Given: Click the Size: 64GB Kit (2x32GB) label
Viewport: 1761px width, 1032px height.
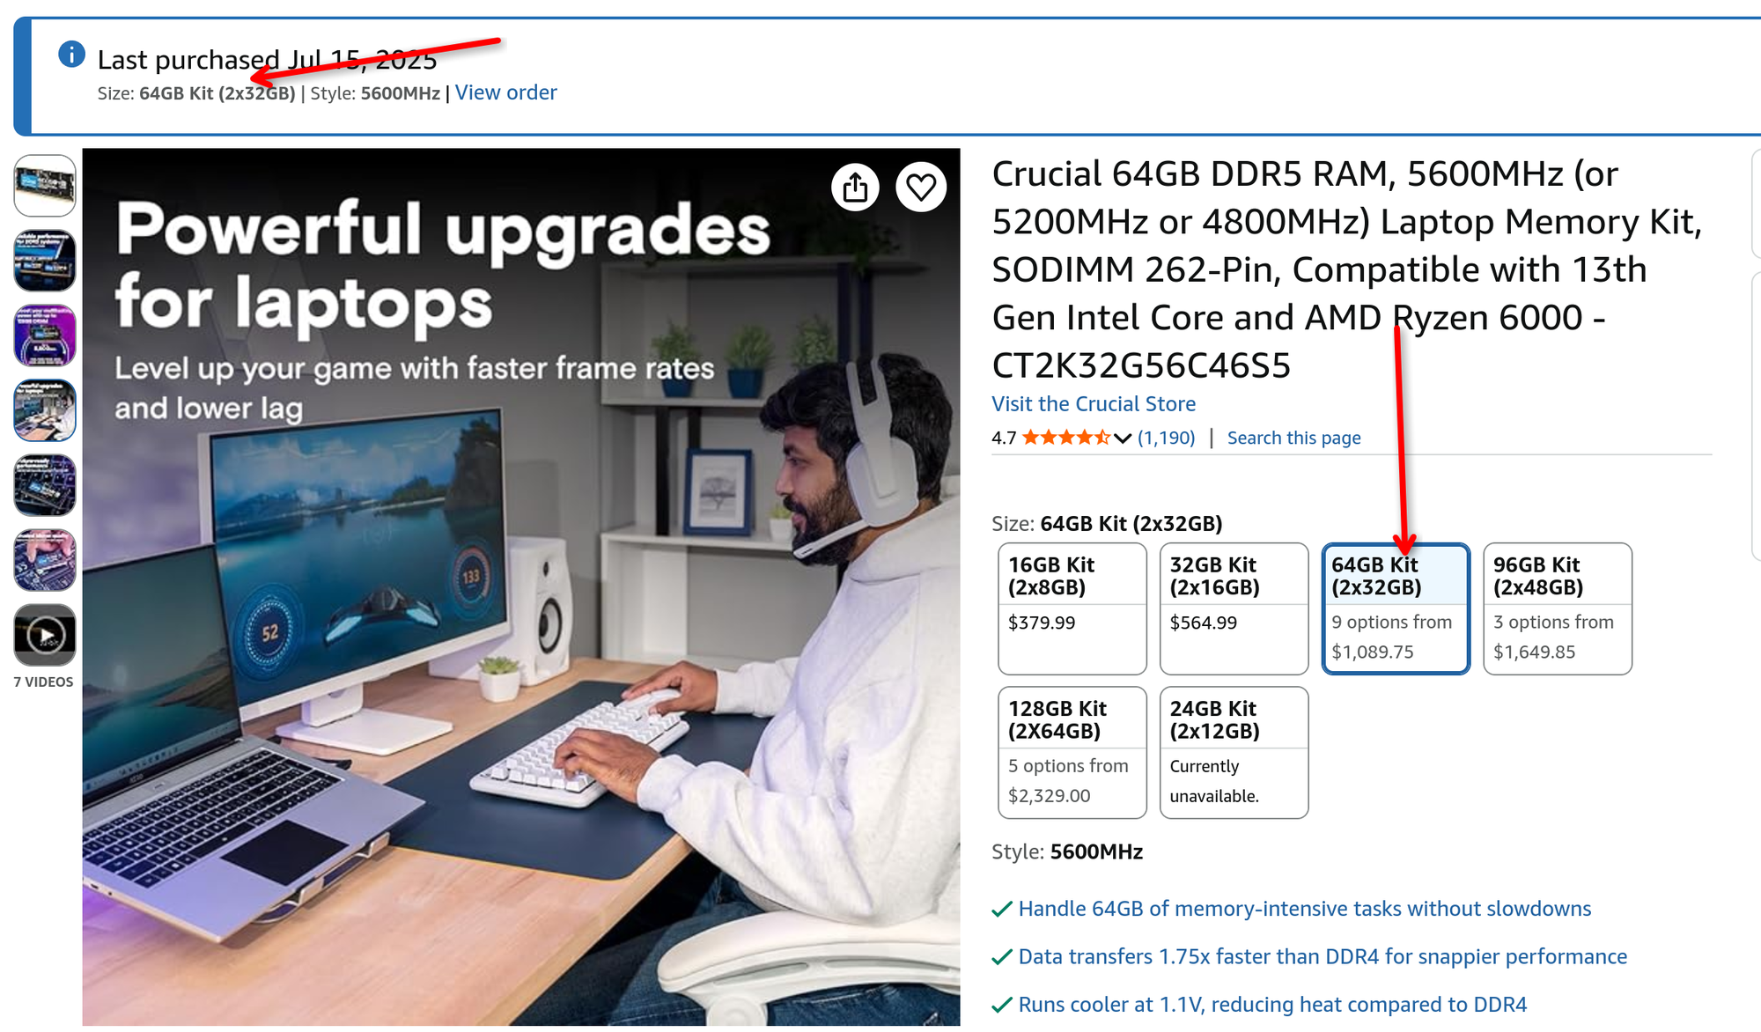Looking at the screenshot, I should [x=1107, y=524].
